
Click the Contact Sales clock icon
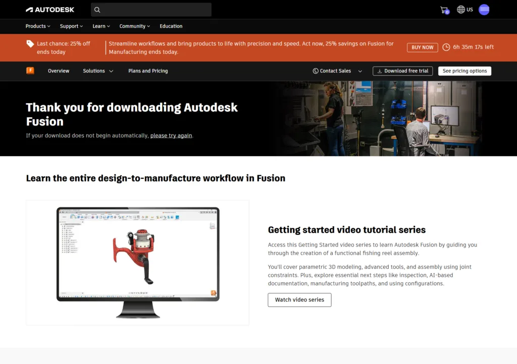(316, 71)
